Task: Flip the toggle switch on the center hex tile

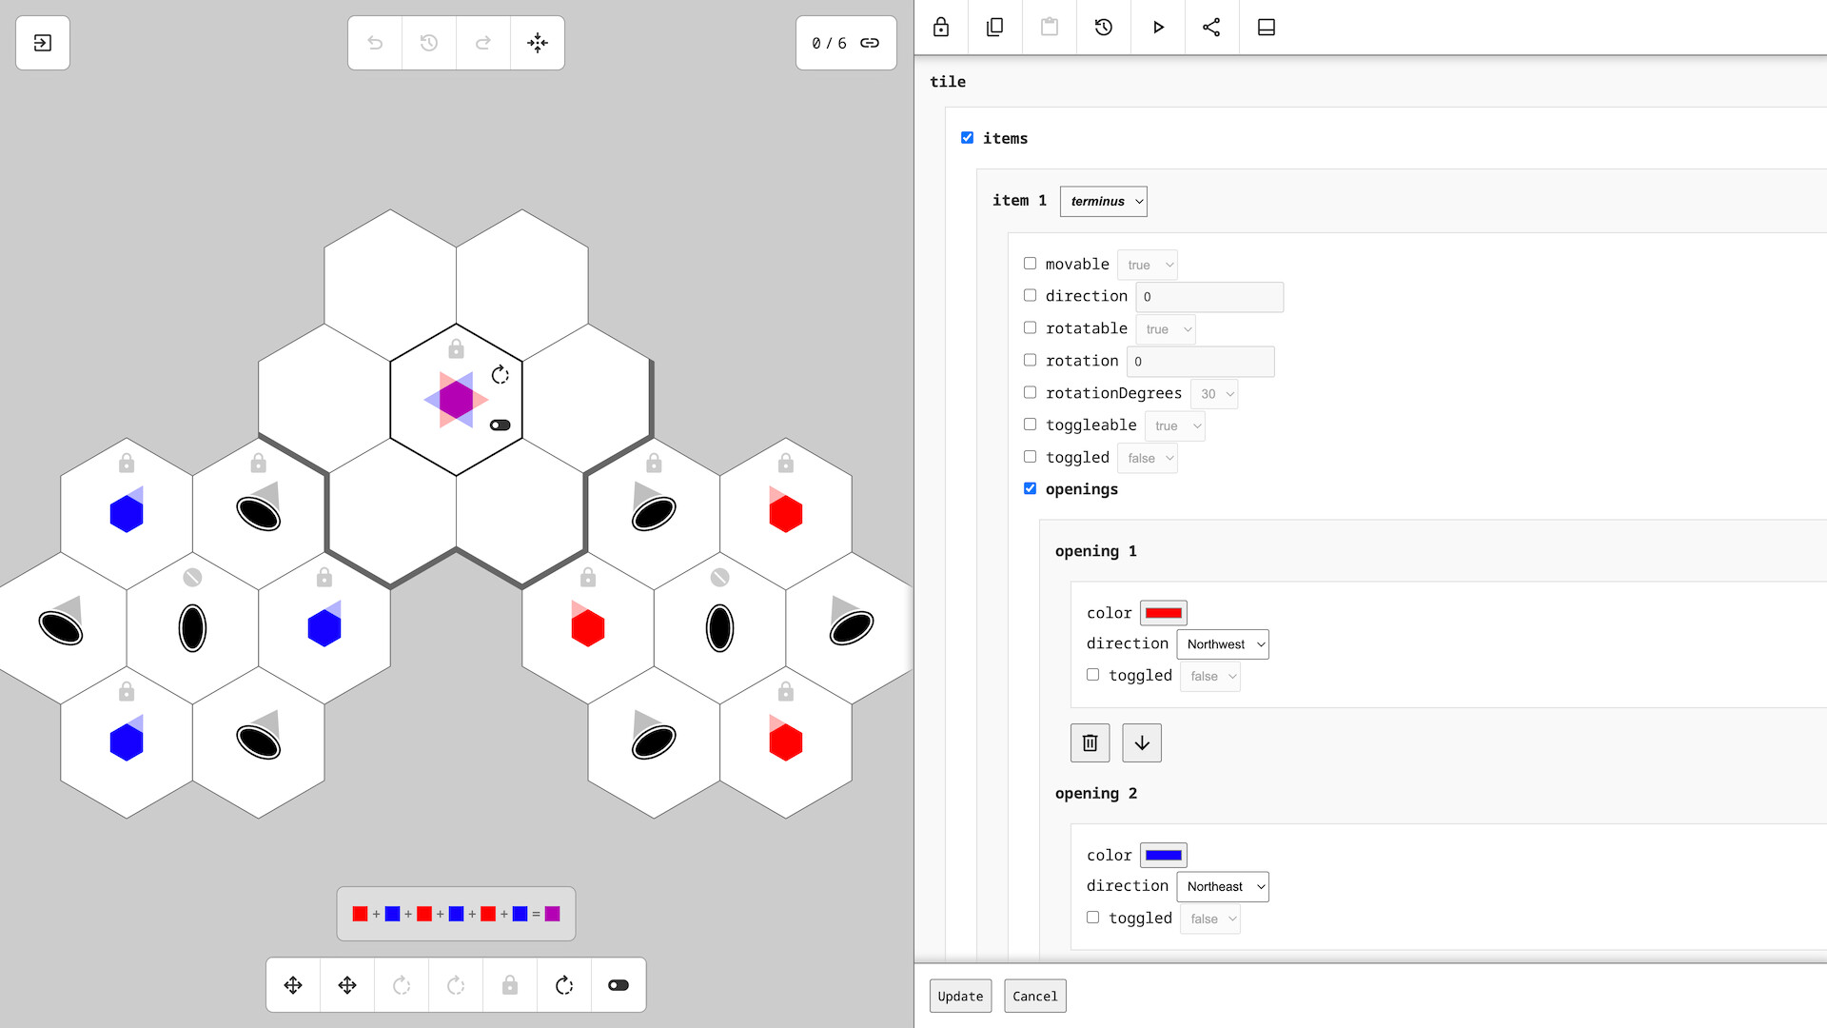Action: coord(500,425)
